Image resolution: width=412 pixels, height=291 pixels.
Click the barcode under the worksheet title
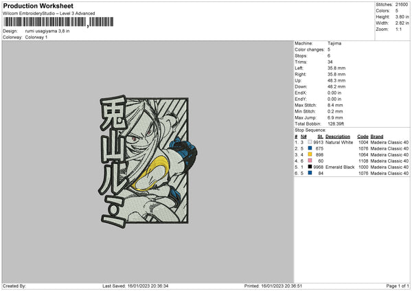tap(58, 22)
